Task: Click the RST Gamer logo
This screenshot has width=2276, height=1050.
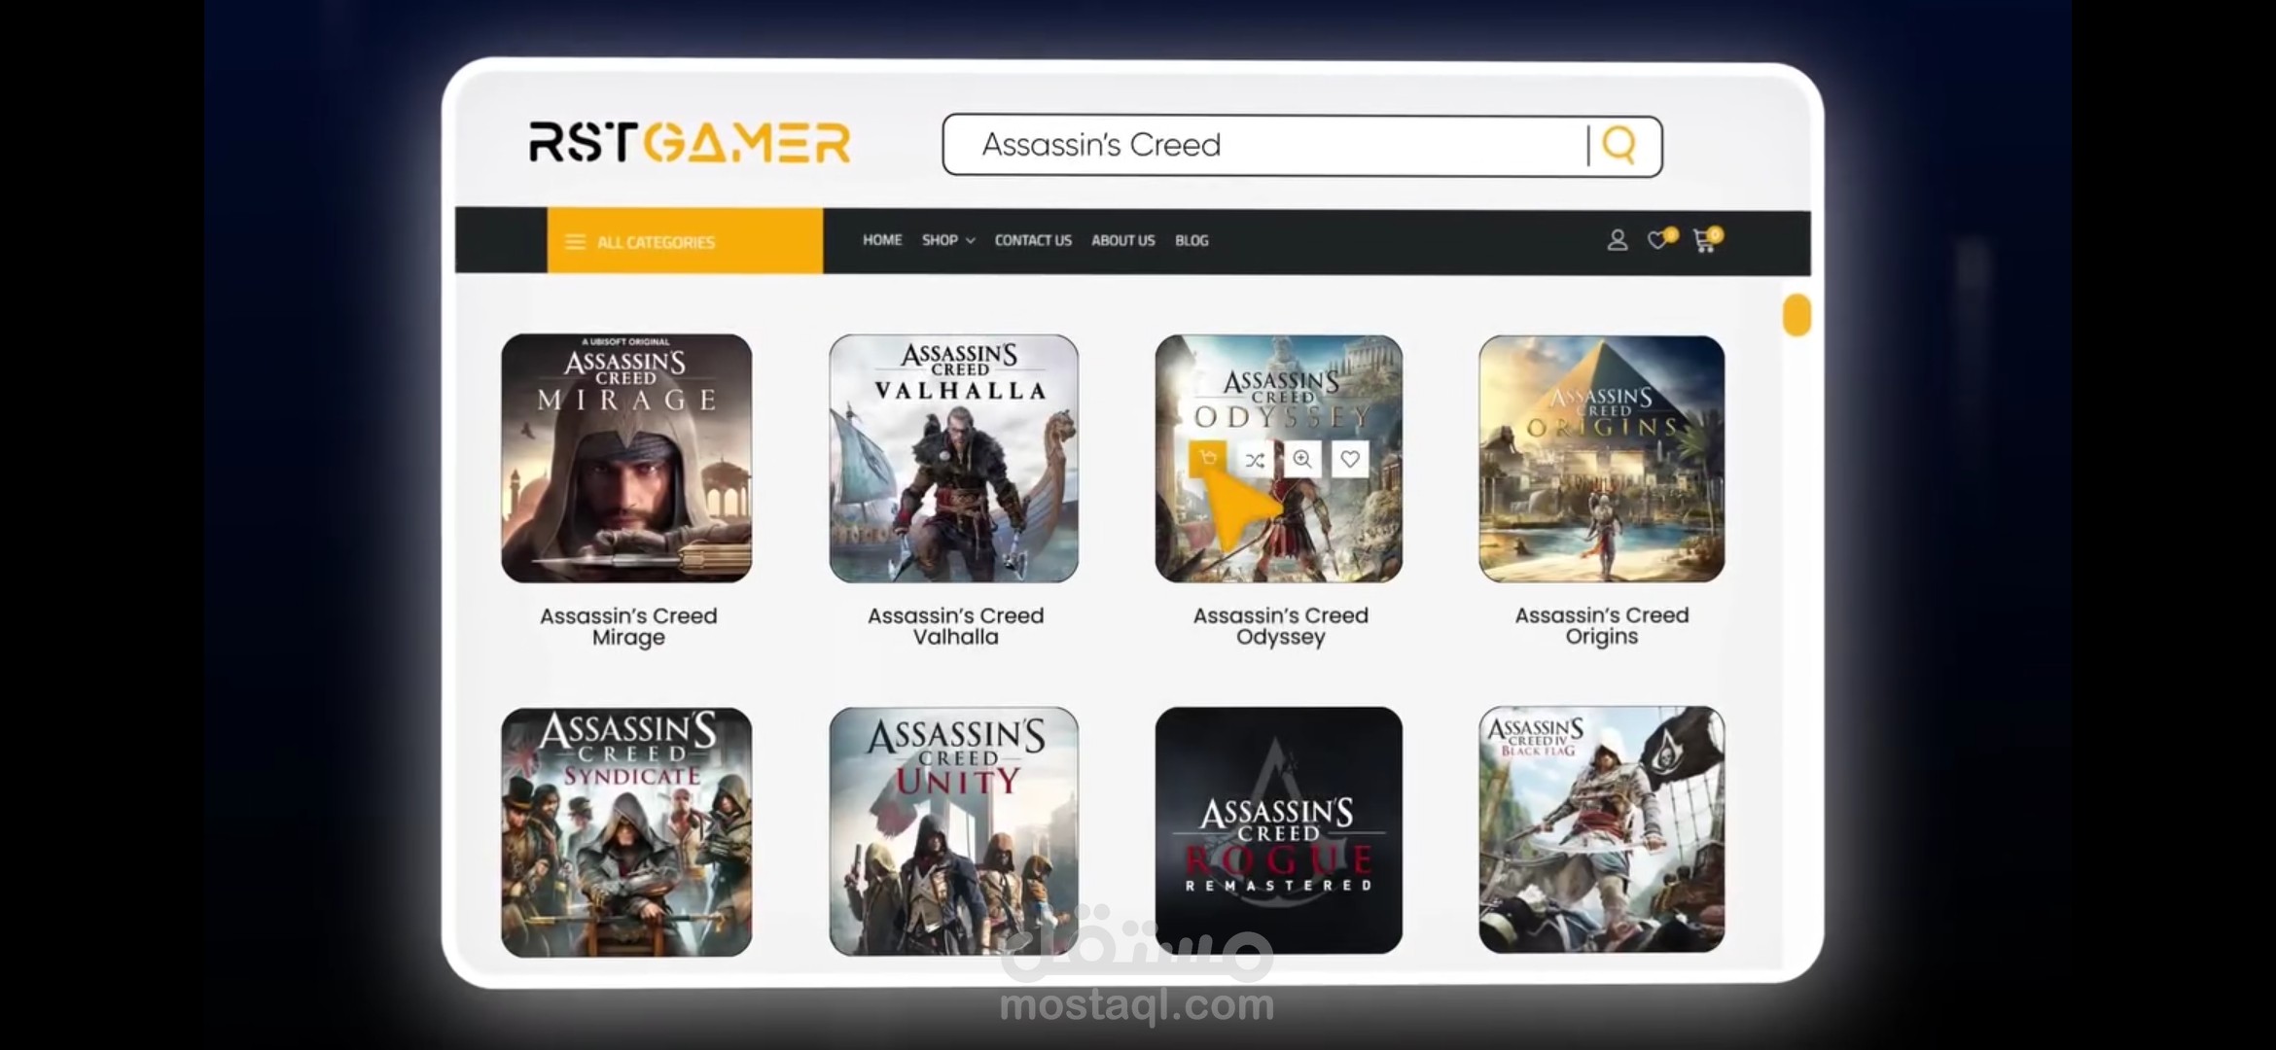Action: (x=690, y=143)
